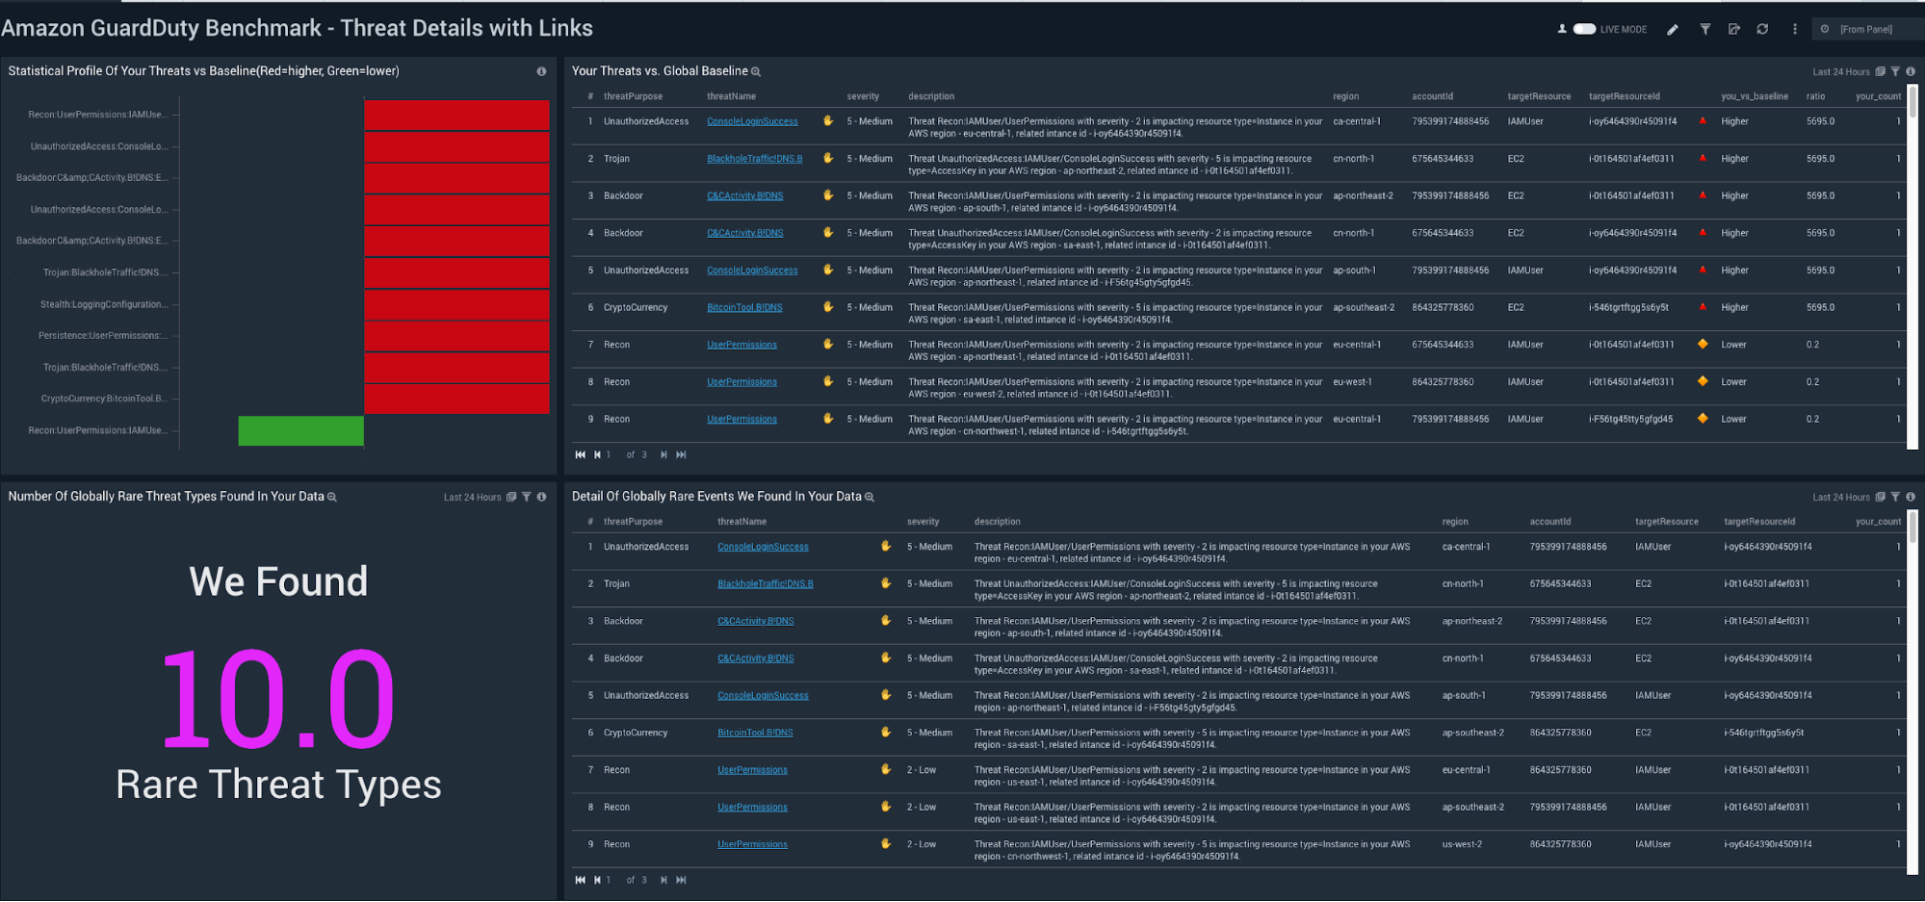Click the share dashboard icon
This screenshot has width=1925, height=902.
tap(1734, 29)
